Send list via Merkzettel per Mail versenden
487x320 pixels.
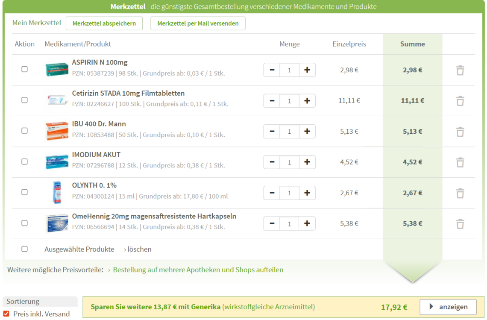click(x=198, y=23)
